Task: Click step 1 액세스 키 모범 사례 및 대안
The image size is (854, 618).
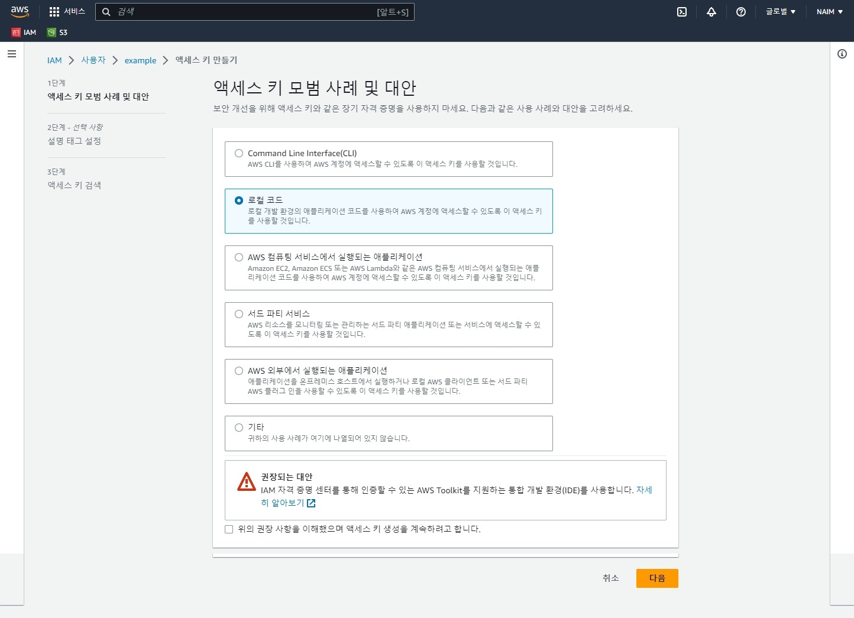Action: [98, 96]
